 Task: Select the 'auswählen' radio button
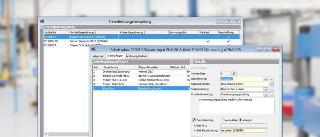point(223,120)
